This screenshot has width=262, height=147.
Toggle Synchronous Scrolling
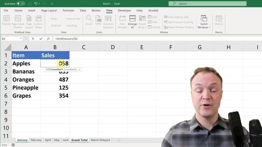pyautogui.click(x=178, y=22)
